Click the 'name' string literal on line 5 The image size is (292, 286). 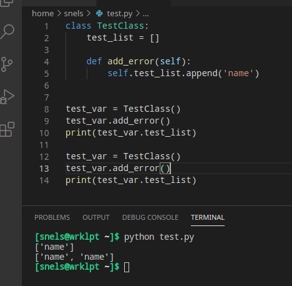pyautogui.click(x=238, y=74)
